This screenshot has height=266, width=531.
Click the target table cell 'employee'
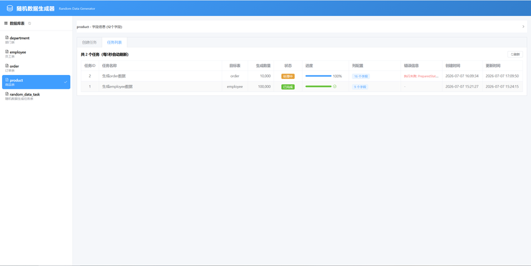point(235,87)
